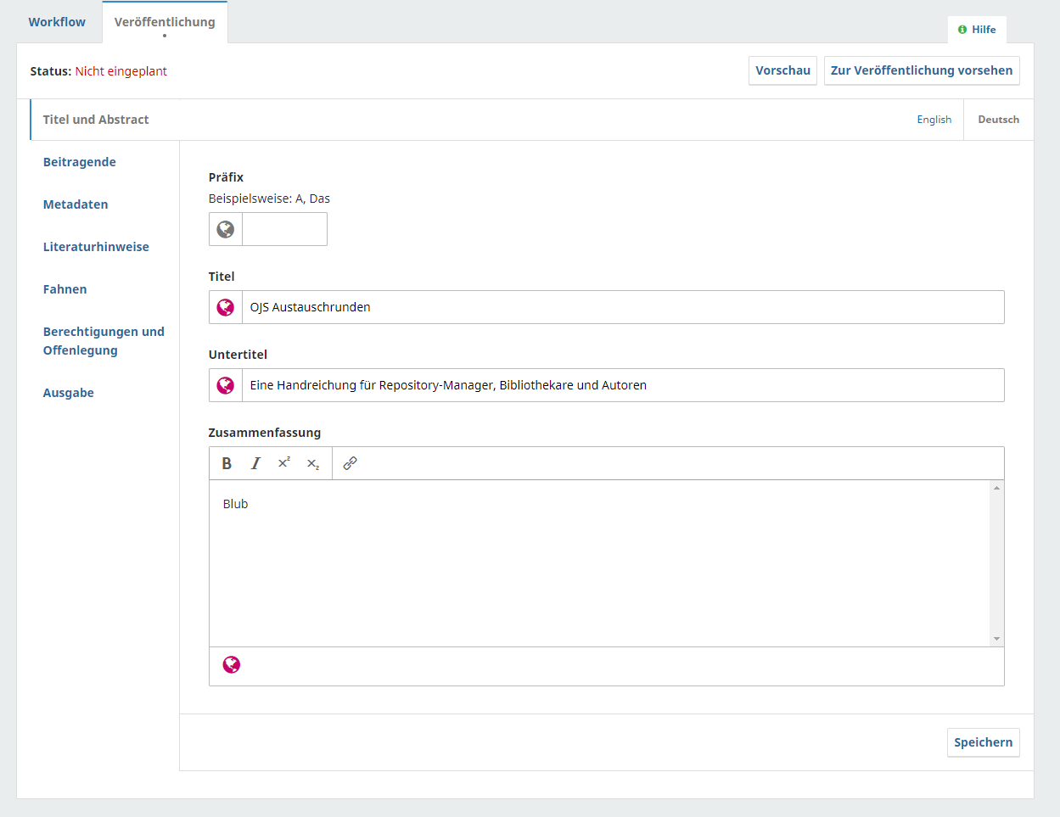The height and width of the screenshot is (817, 1060).
Task: Apply subscript formatting
Action: coord(313,464)
